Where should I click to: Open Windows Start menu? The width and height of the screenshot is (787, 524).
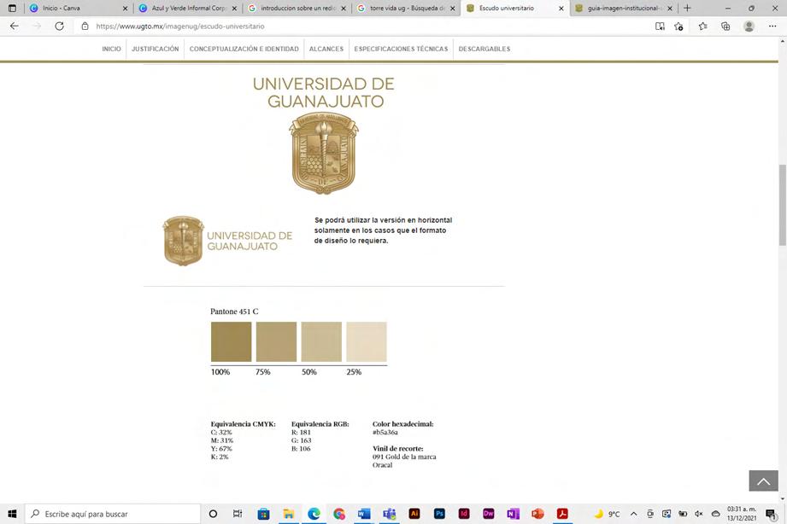12,514
